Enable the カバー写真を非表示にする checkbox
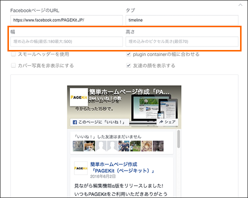This screenshot has width=248, height=198. 13,65
